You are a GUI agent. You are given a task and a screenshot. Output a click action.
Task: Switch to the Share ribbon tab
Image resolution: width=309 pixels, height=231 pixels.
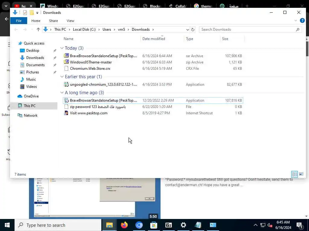(x=53, y=21)
